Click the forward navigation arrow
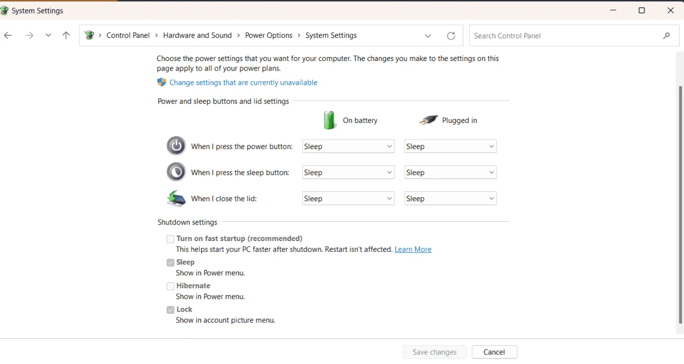The height and width of the screenshot is (364, 684). pos(29,36)
